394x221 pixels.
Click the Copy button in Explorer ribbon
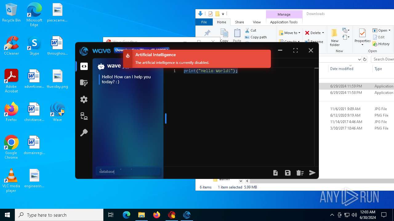[224, 35]
